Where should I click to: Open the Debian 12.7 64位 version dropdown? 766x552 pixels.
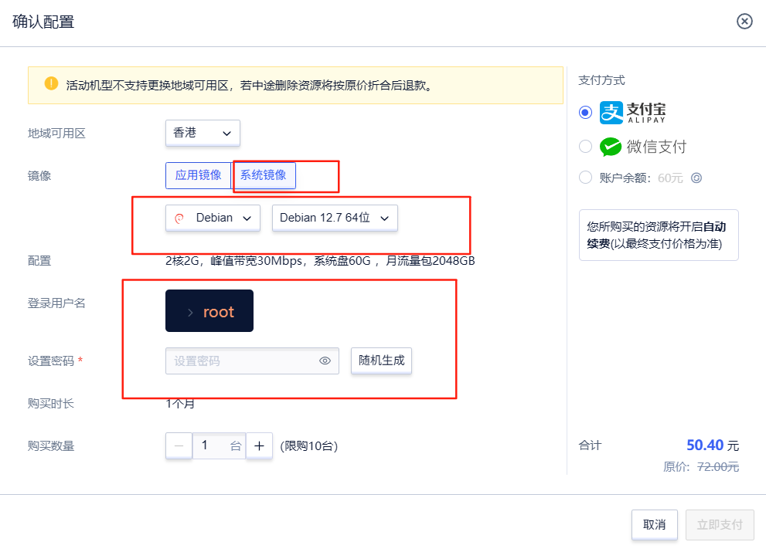click(x=335, y=218)
